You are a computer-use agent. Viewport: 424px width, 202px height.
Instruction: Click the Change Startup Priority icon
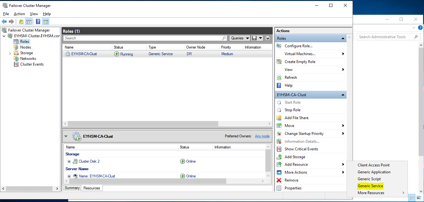[x=279, y=134]
